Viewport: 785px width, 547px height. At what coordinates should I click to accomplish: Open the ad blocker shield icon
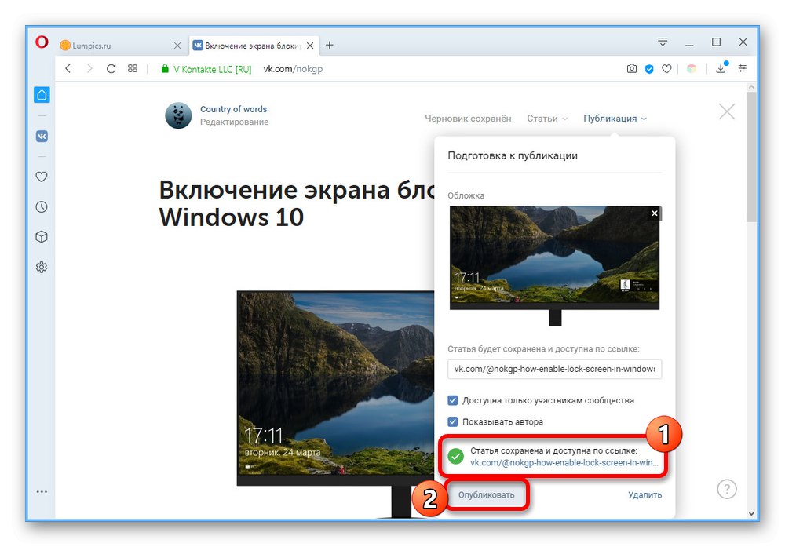649,69
